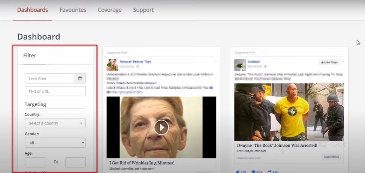The width and height of the screenshot is (365, 173).
Task: Open the Dashboards tab
Action: [x=33, y=10]
